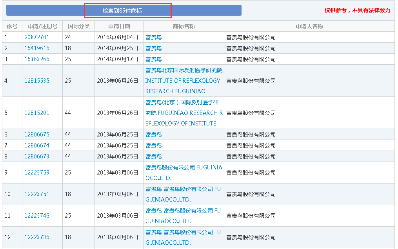Select date 2014年09月17日 in row 3
Image resolution: width=398 pixels, height=249 pixels.
point(118,59)
